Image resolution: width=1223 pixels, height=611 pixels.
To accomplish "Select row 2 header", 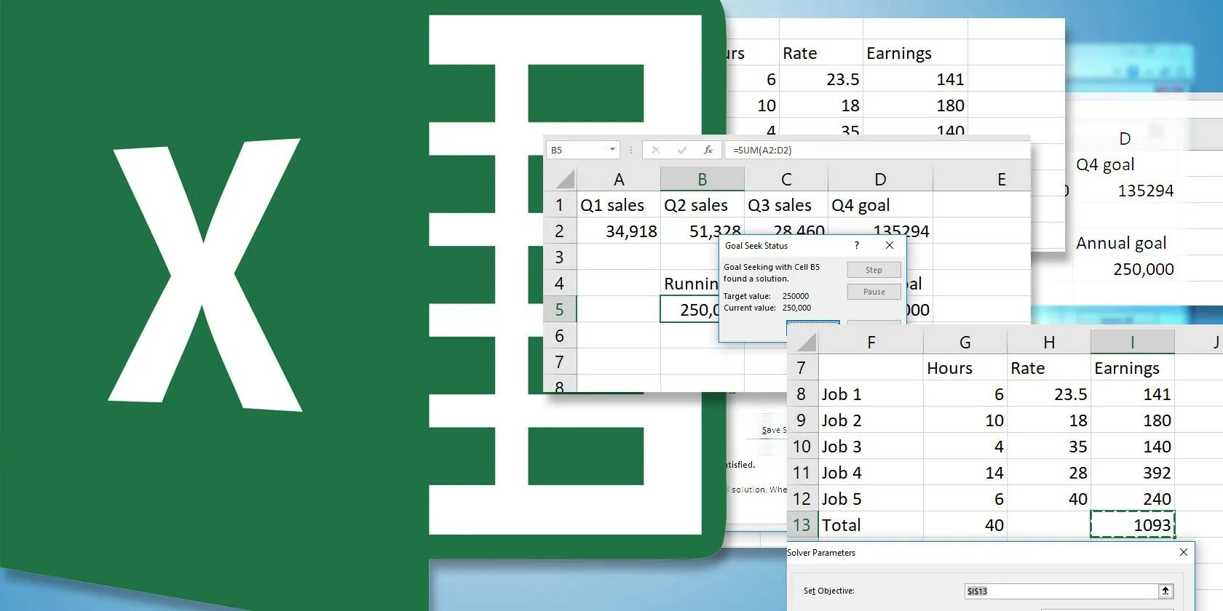I will 560,231.
